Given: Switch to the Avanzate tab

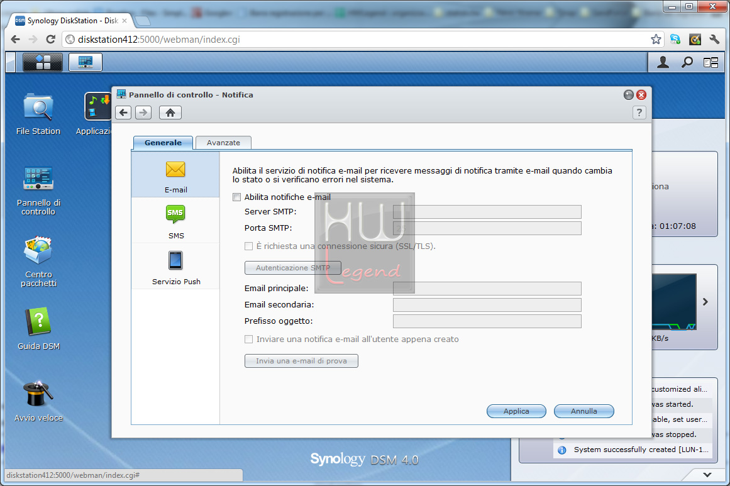Looking at the screenshot, I should [x=223, y=143].
